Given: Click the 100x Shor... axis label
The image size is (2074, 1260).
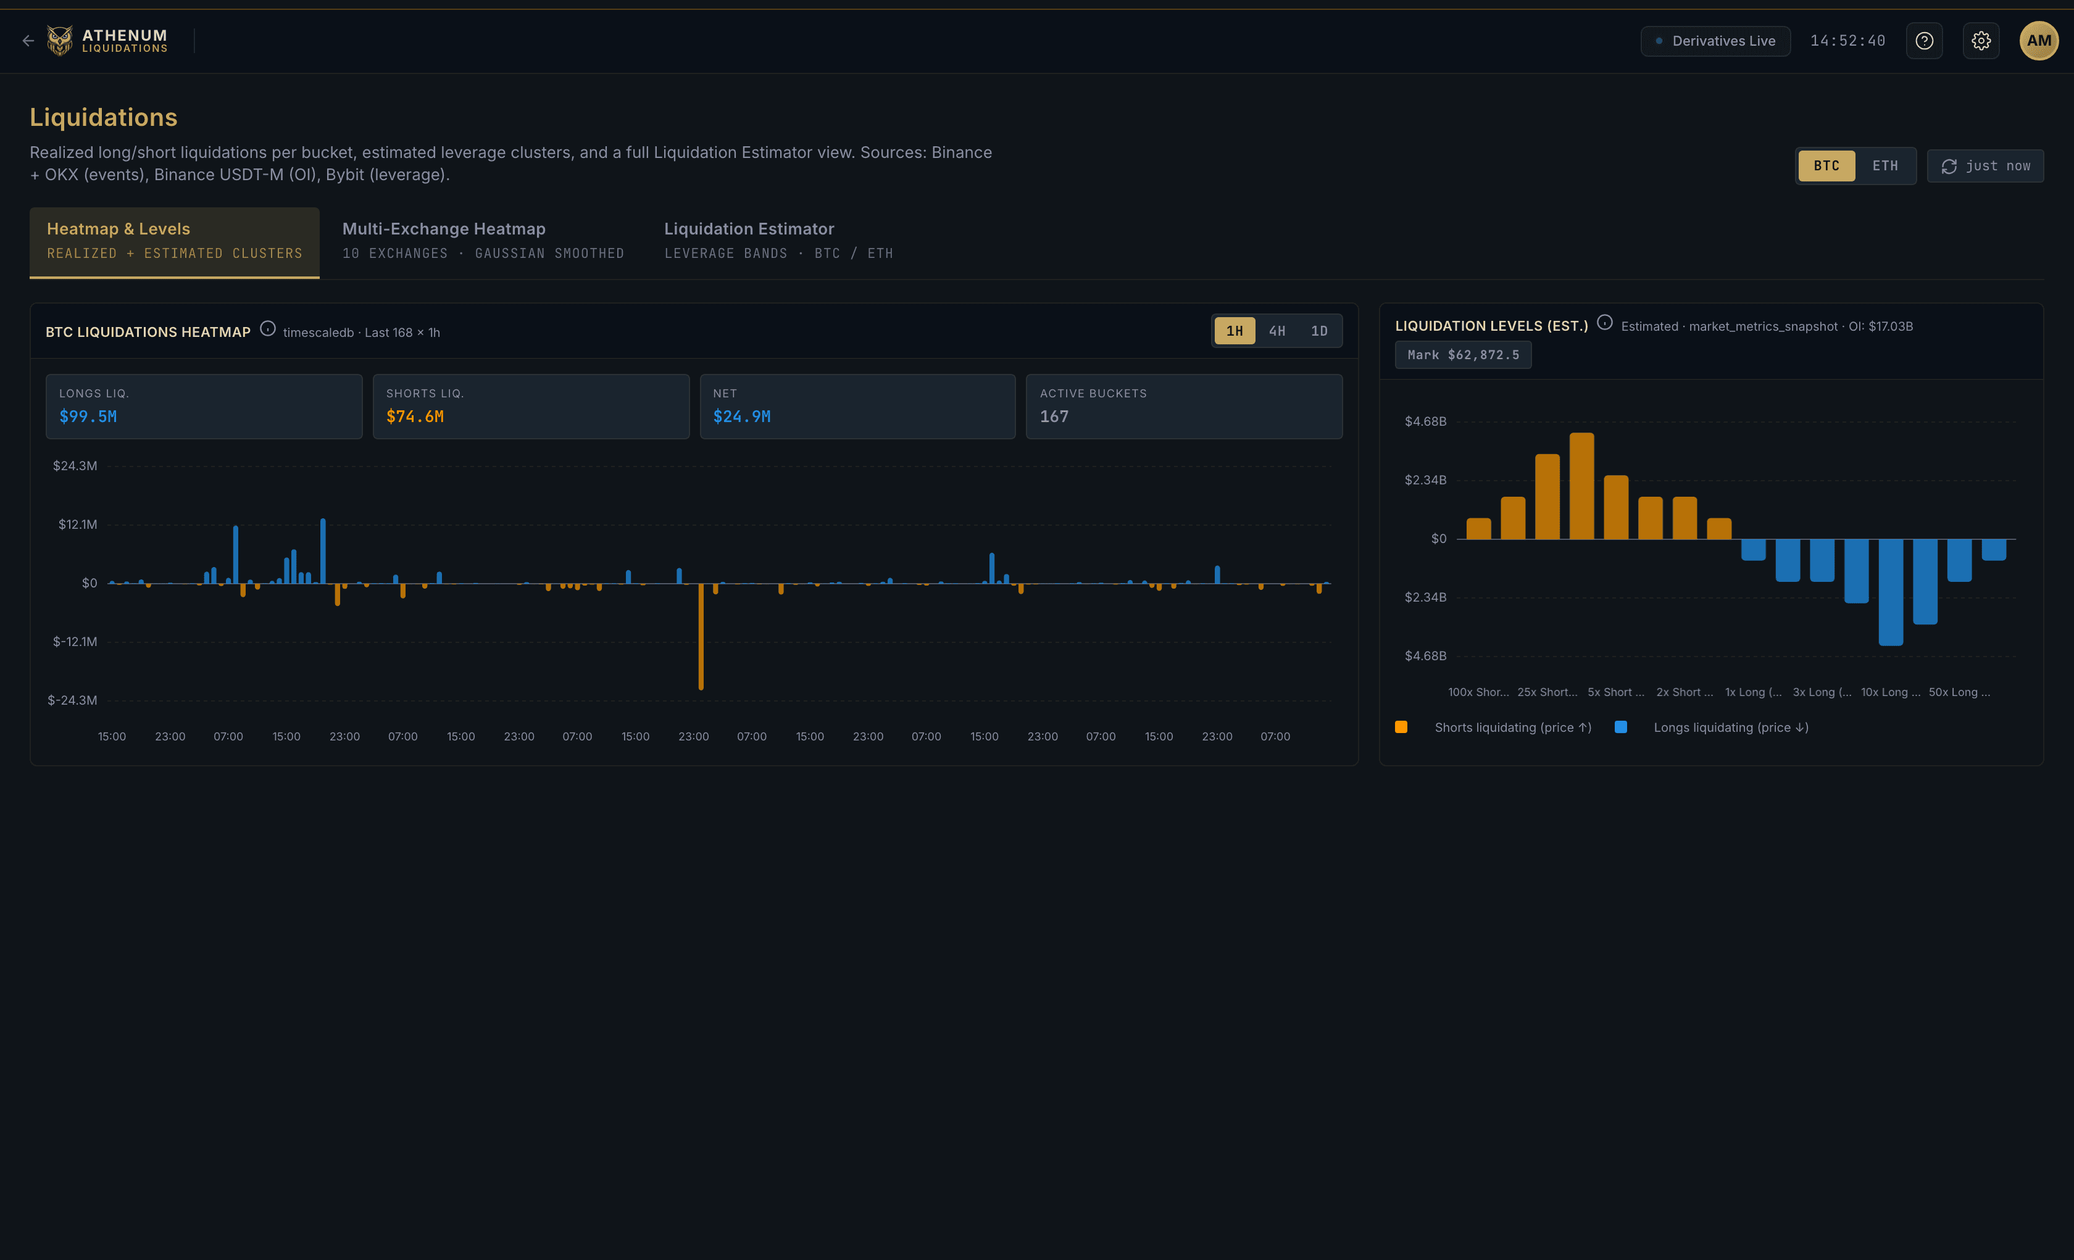Looking at the screenshot, I should (1478, 693).
